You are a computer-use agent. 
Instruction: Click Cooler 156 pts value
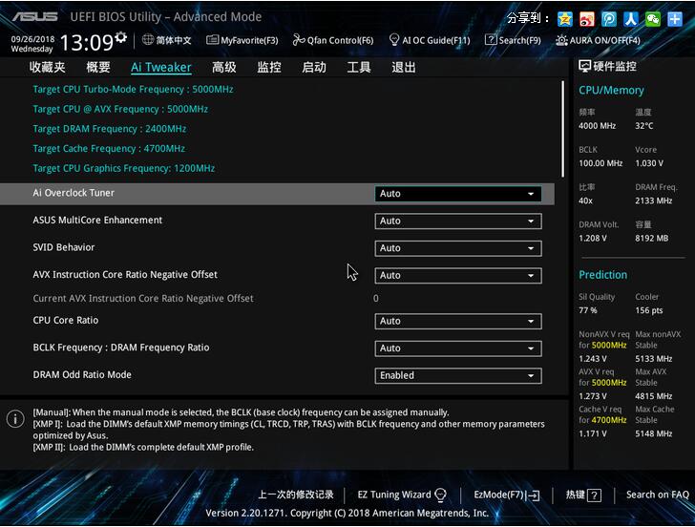pyautogui.click(x=648, y=310)
